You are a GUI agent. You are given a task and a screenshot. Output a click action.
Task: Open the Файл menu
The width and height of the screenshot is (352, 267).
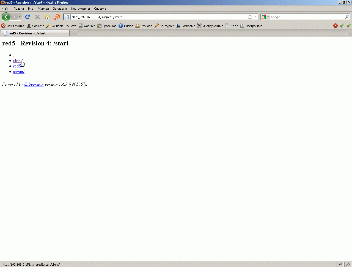(x=6, y=9)
